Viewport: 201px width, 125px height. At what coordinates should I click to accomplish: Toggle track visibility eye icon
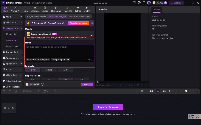tap(9, 108)
